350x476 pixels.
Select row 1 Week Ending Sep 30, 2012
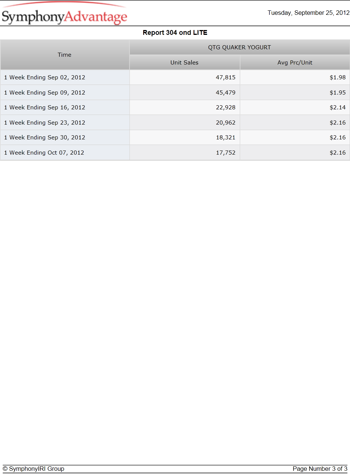pyautogui.click(x=175, y=138)
